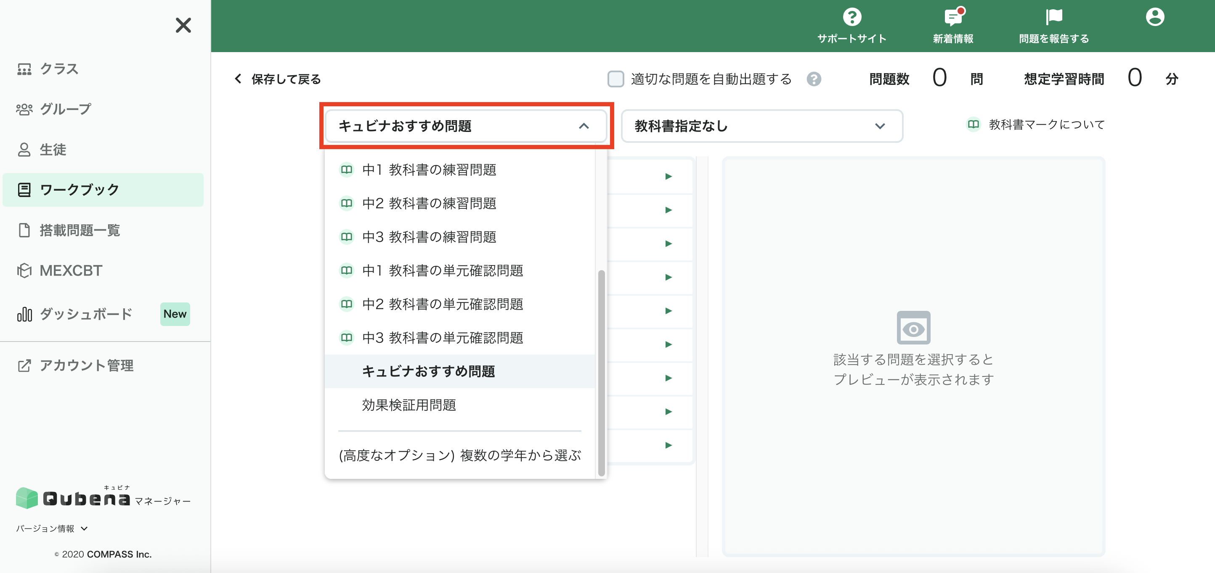
Task: Click the 搭載問題一覧 sidebar icon
Action: 79,230
